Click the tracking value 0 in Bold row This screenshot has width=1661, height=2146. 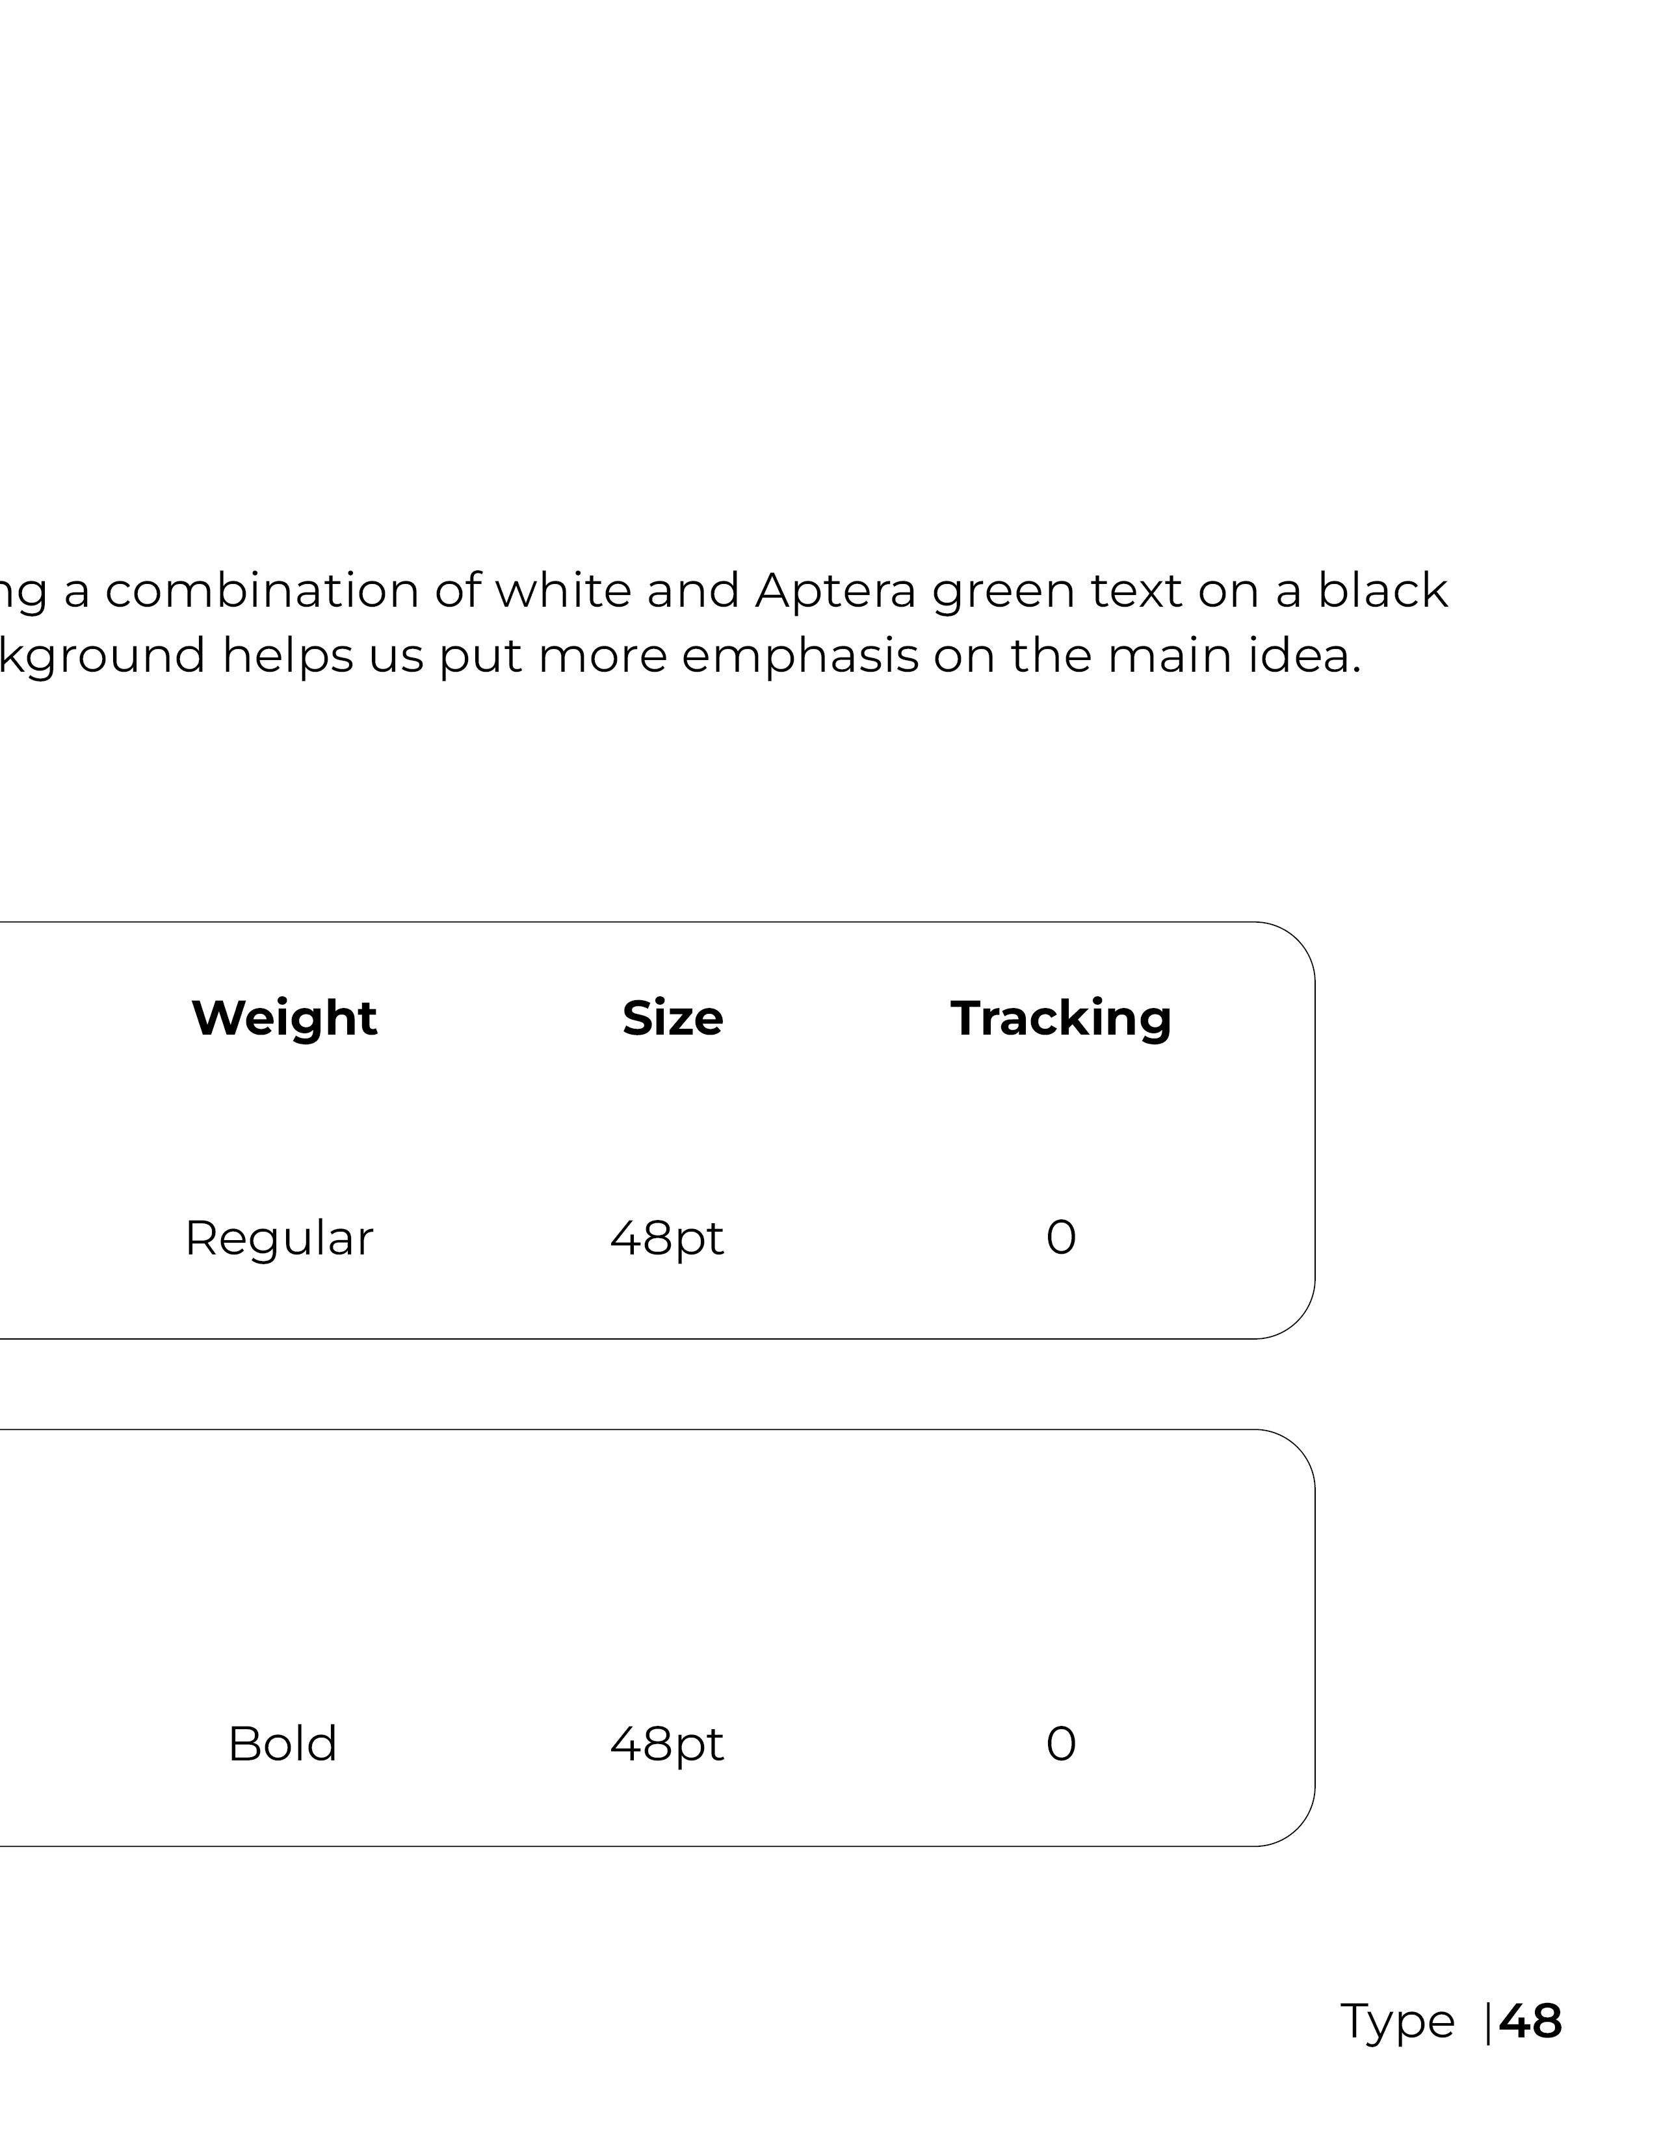point(1061,1744)
